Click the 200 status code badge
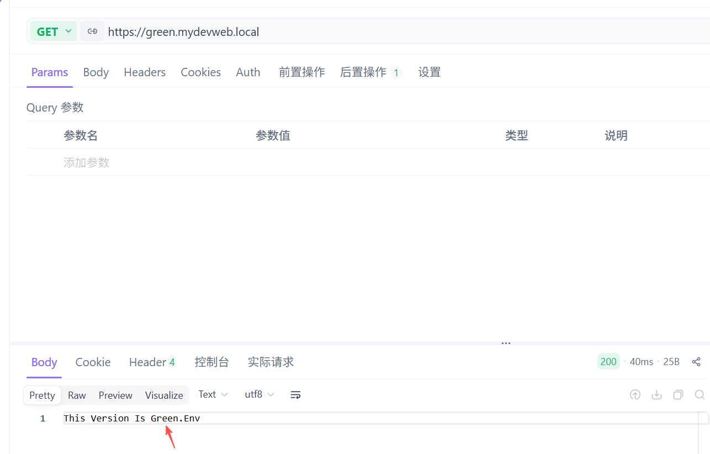The image size is (710, 454). click(x=608, y=362)
